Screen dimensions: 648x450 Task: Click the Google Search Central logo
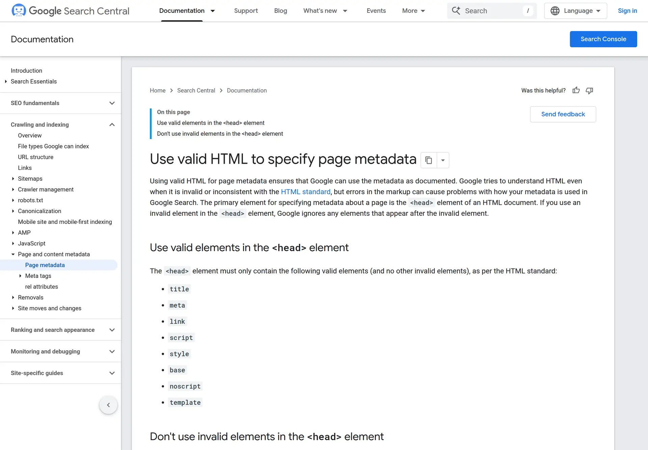(70, 11)
